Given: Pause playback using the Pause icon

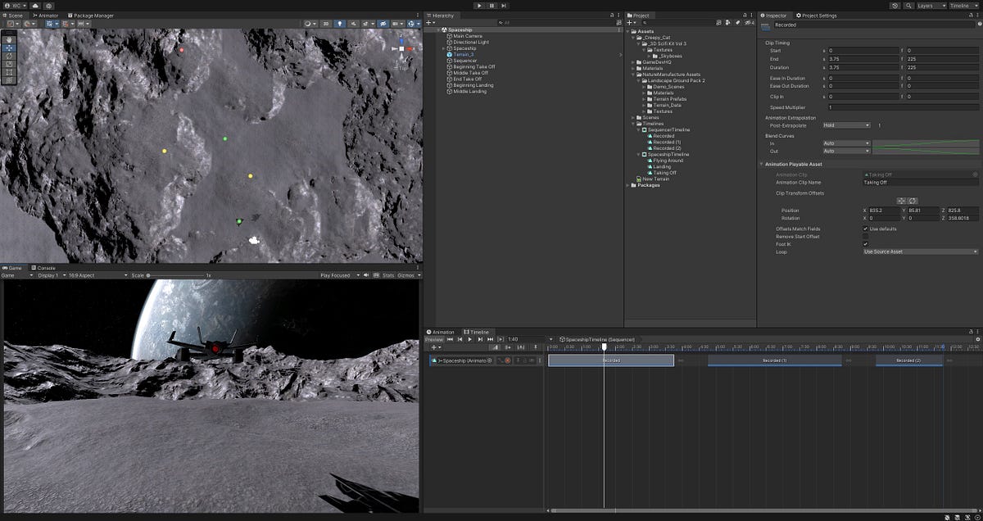Looking at the screenshot, I should coord(492,6).
